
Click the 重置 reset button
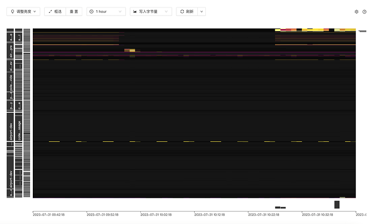click(x=74, y=11)
